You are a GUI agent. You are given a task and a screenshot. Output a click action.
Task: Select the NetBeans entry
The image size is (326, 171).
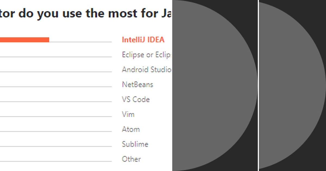pos(137,84)
